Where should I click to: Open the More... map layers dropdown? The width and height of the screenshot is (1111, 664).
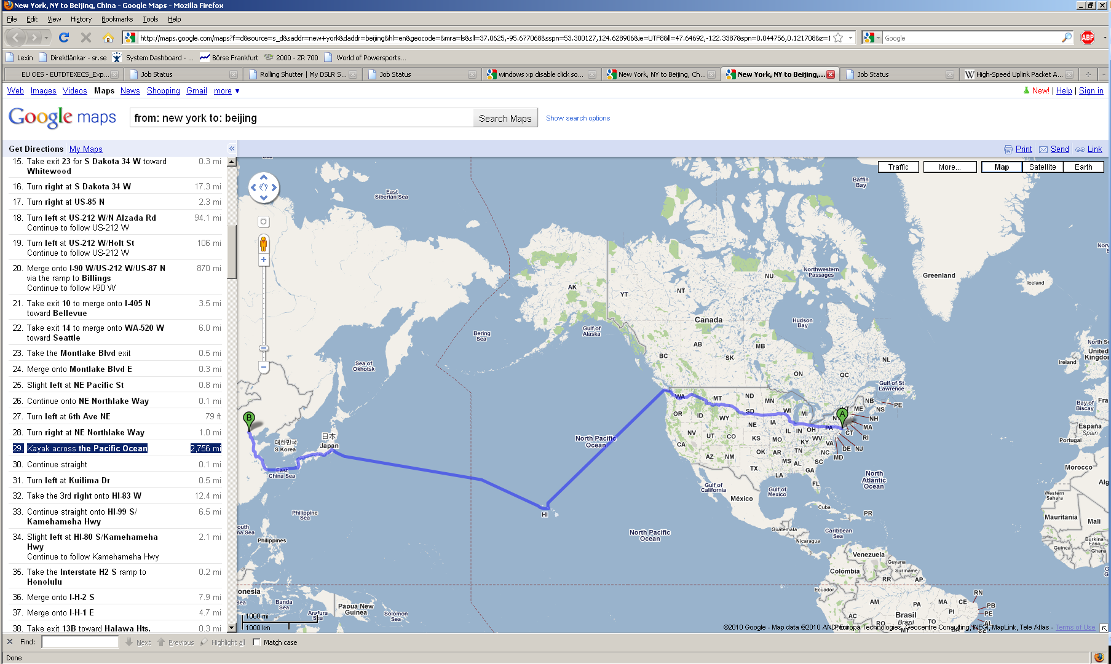[x=950, y=167]
